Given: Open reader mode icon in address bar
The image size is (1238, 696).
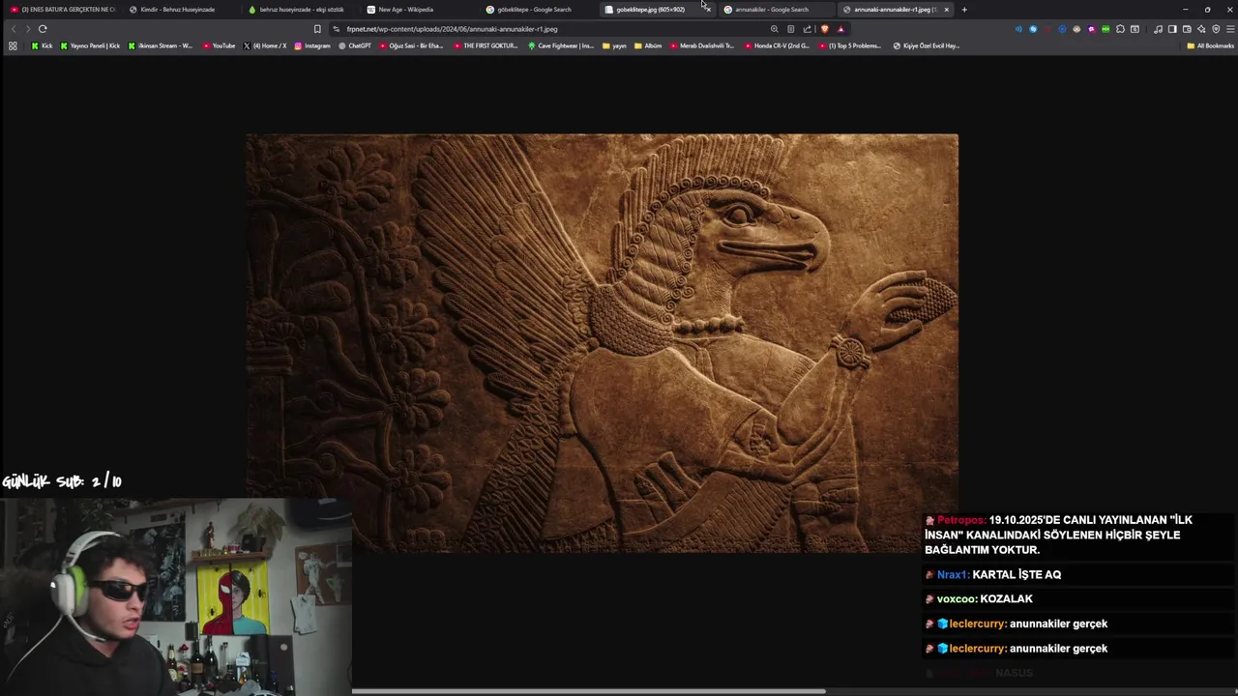Looking at the screenshot, I should pyautogui.click(x=790, y=29).
